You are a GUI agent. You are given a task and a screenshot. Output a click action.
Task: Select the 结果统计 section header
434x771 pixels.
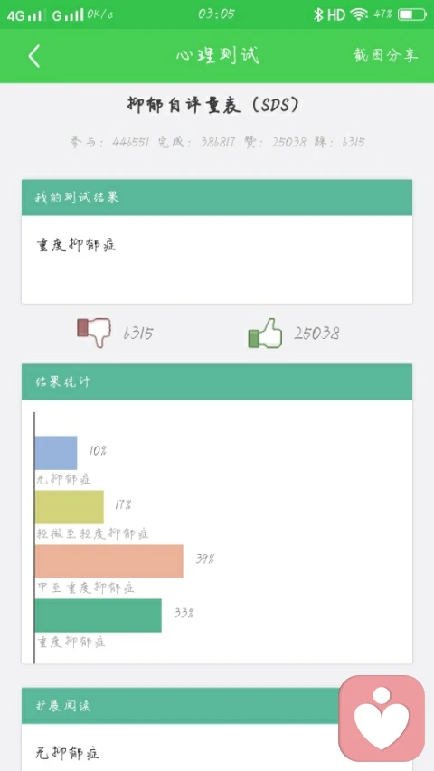click(217, 382)
